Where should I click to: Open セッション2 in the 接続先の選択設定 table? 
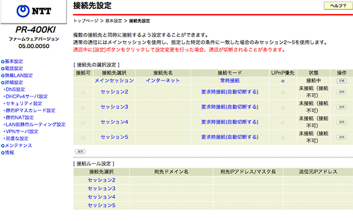(114, 92)
